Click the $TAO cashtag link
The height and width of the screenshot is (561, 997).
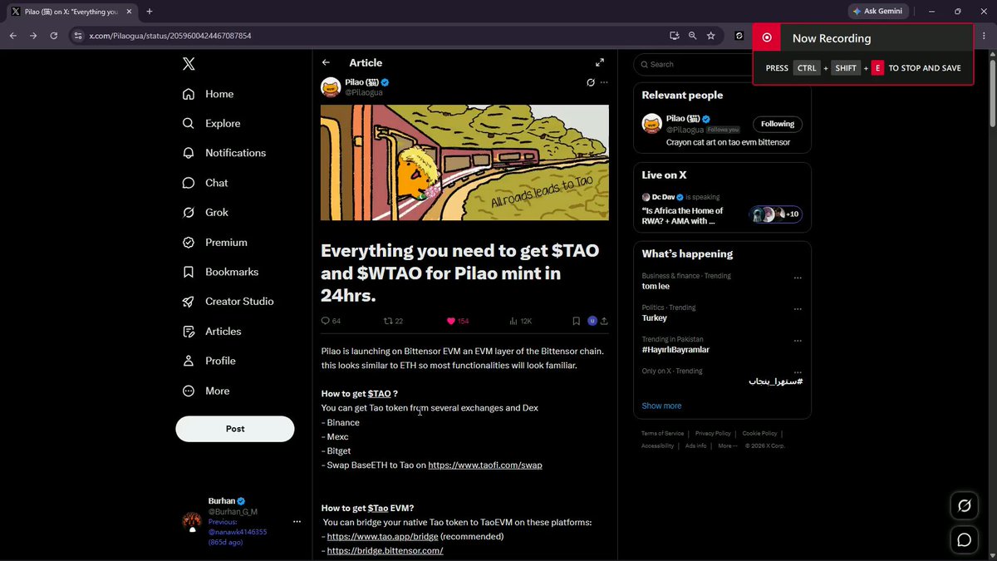379,393
